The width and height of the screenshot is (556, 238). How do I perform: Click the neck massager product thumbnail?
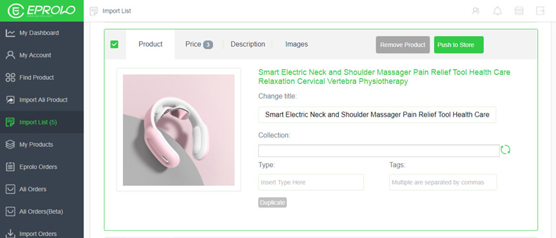pyautogui.click(x=178, y=130)
